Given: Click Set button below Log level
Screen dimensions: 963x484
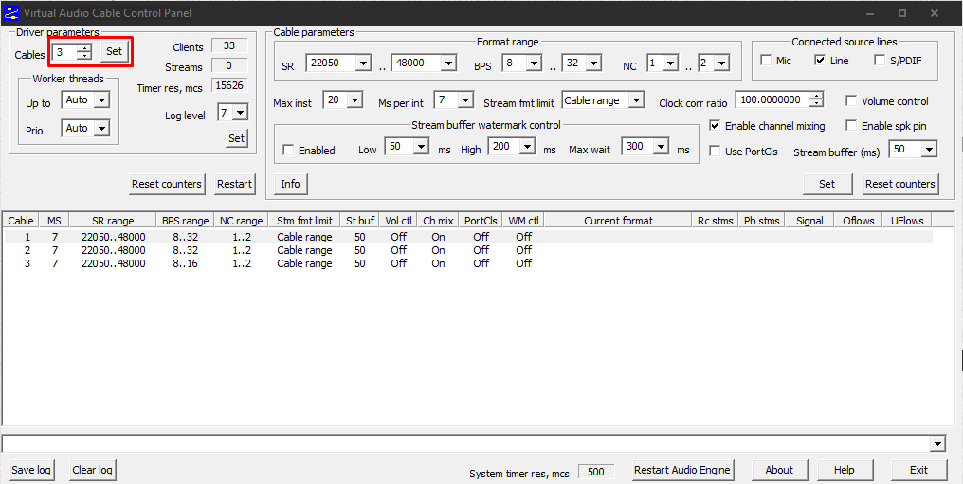Looking at the screenshot, I should [x=236, y=138].
